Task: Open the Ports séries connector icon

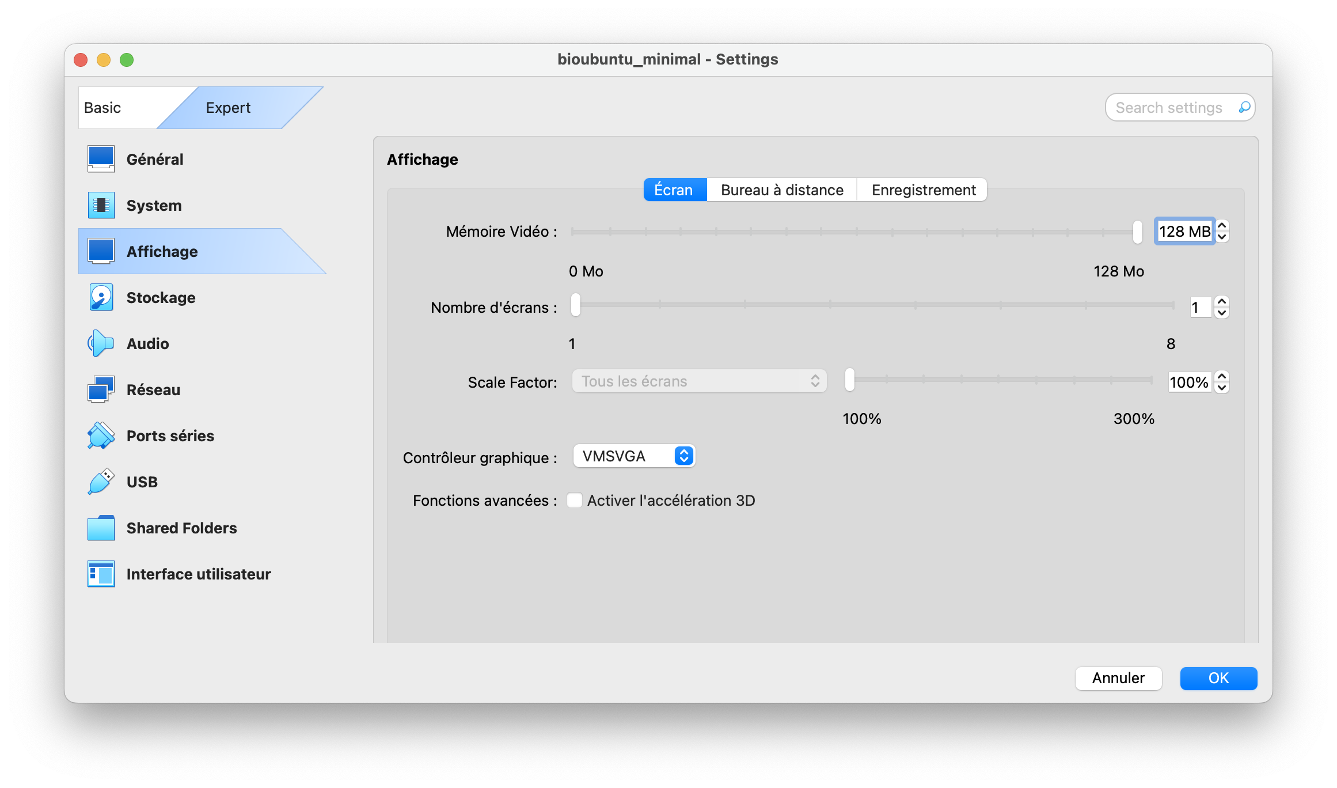Action: 101,435
